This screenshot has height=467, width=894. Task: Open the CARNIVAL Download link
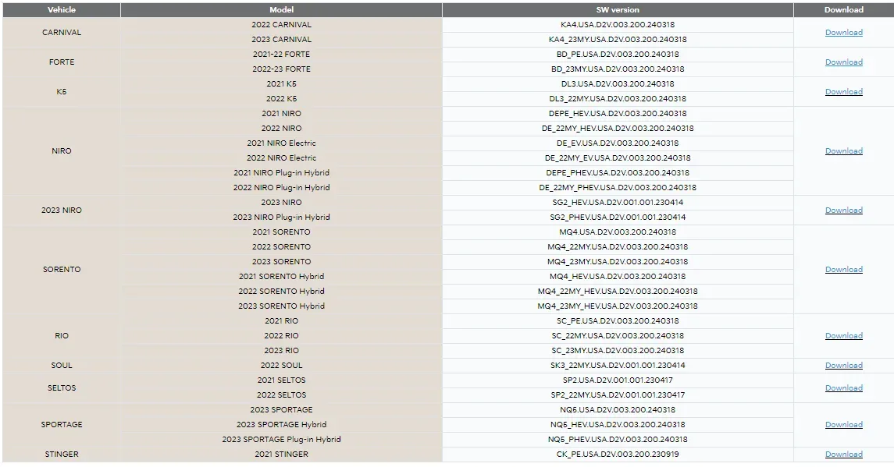tap(843, 33)
